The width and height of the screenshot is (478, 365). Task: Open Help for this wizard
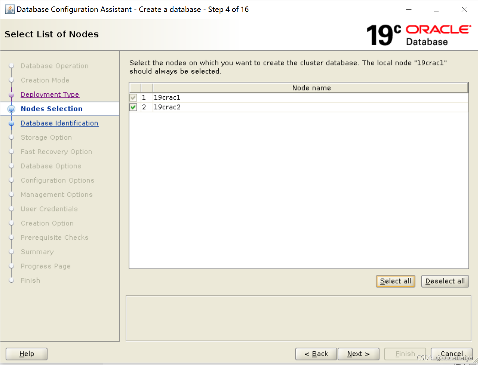click(x=27, y=354)
